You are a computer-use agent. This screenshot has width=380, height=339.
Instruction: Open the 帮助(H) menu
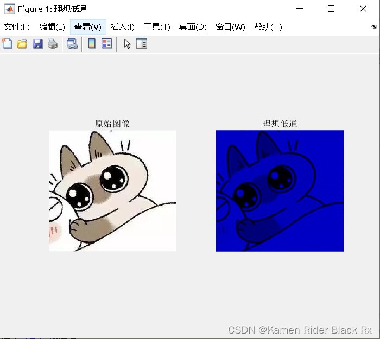click(268, 27)
